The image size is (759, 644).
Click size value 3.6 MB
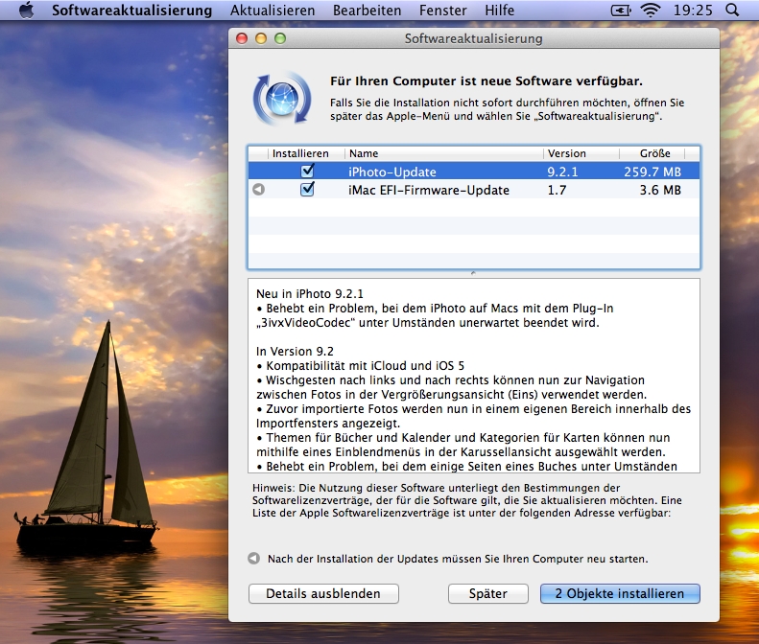[660, 190]
